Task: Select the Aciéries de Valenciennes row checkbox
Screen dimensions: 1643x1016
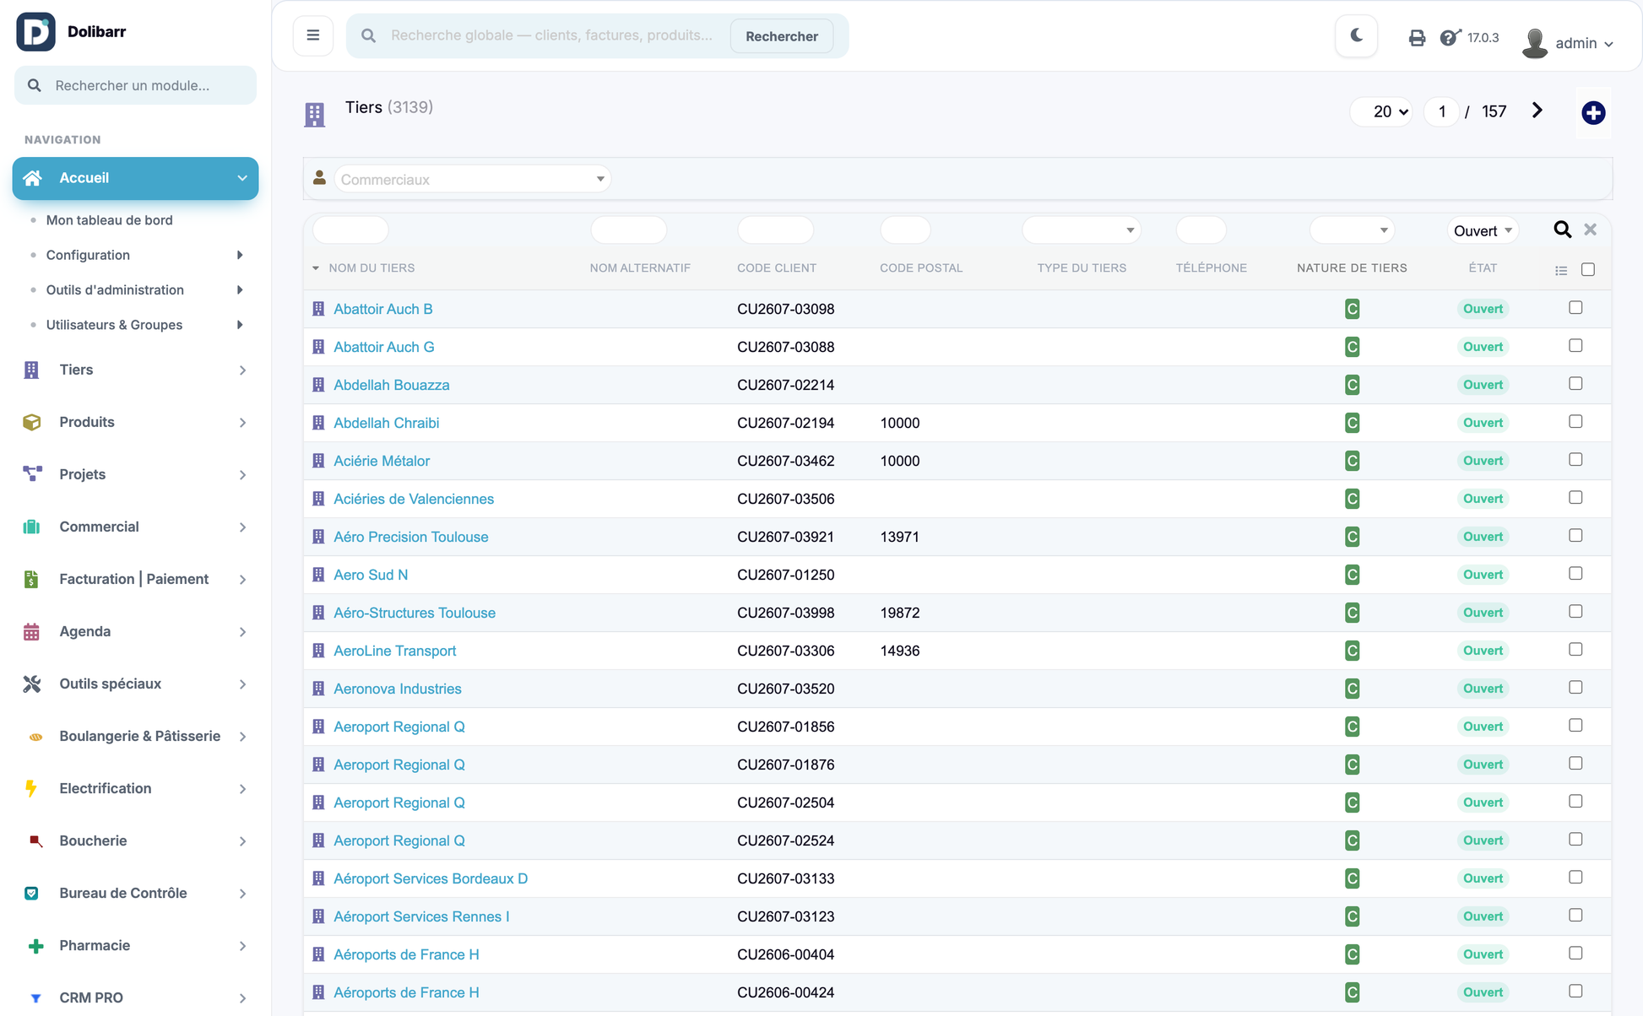Action: click(x=1575, y=498)
